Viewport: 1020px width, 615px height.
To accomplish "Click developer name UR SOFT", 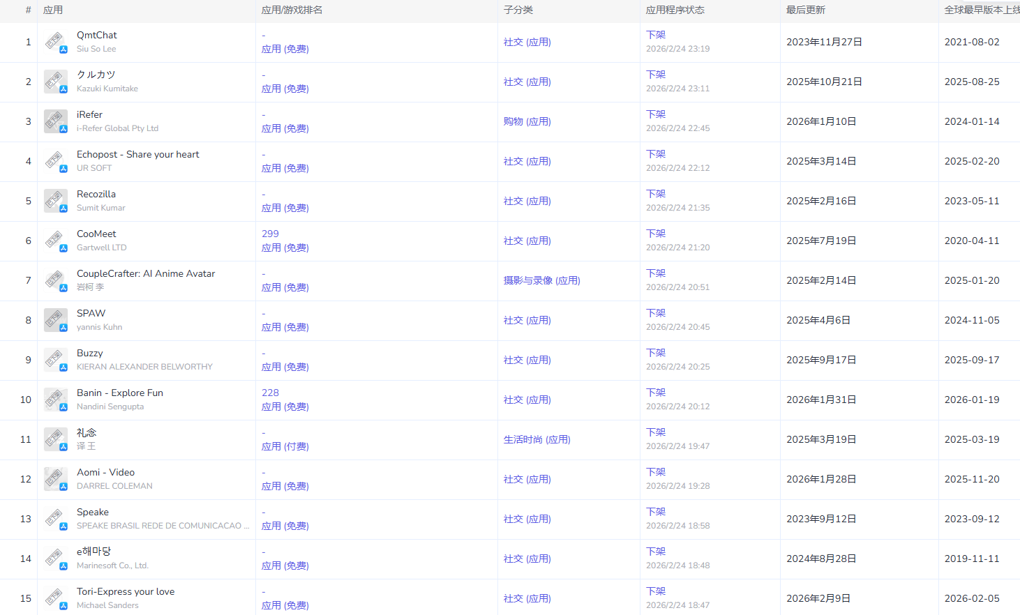I will coord(94,168).
